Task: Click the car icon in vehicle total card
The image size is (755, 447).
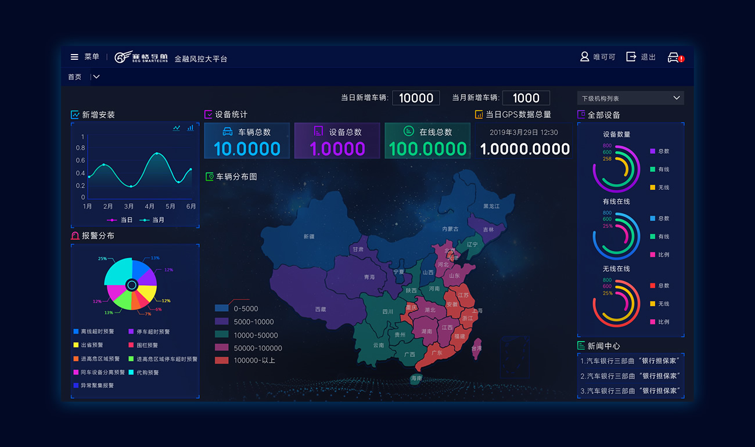Action: [228, 132]
